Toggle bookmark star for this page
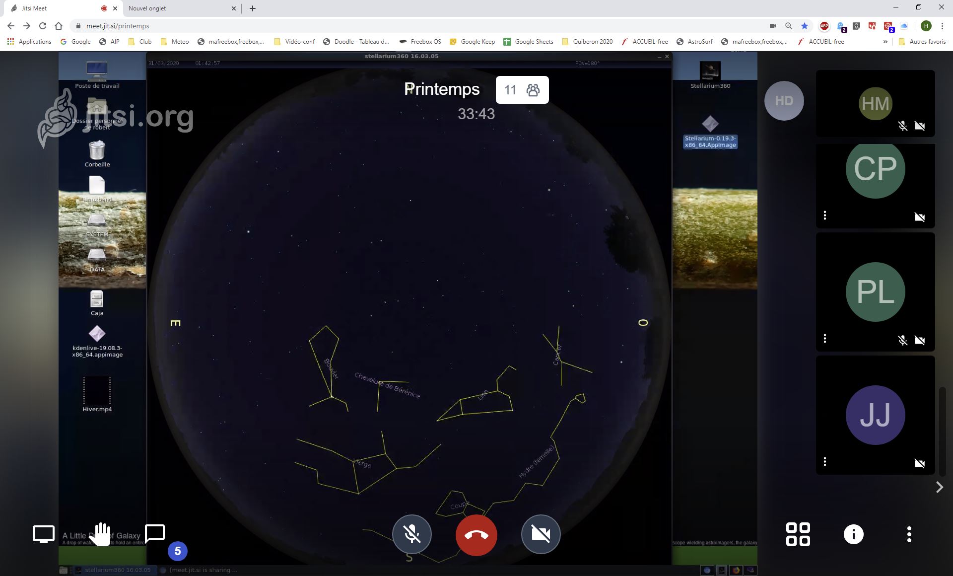The image size is (953, 576). coord(805,26)
